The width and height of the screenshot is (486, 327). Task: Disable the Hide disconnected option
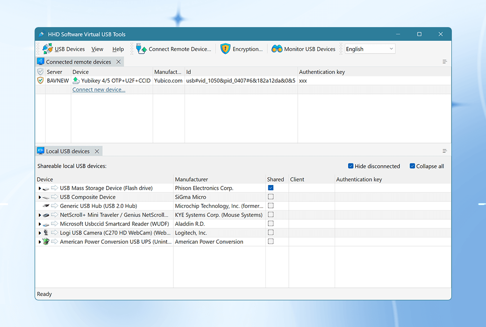coord(350,166)
